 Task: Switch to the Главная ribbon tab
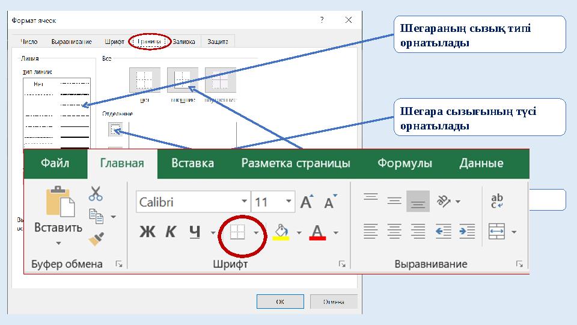click(122, 163)
